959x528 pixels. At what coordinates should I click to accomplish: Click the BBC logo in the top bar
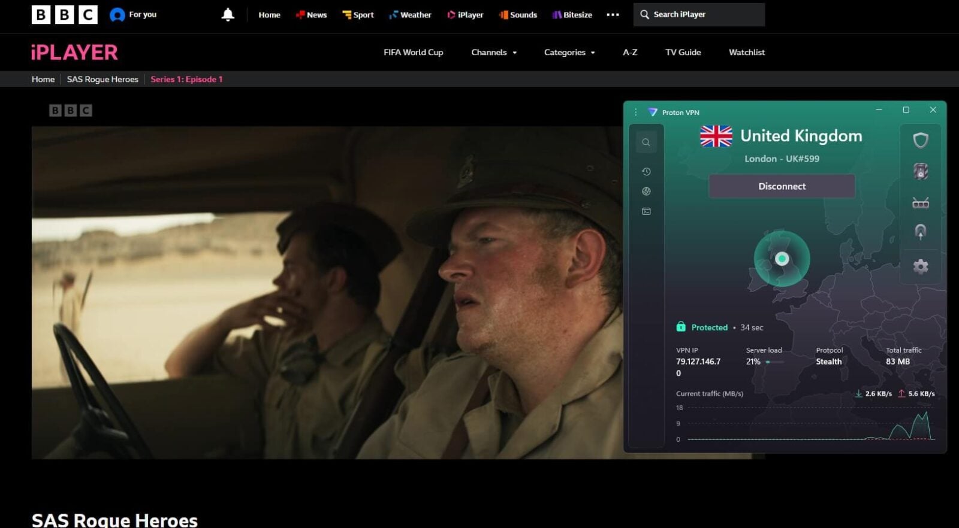click(x=64, y=14)
